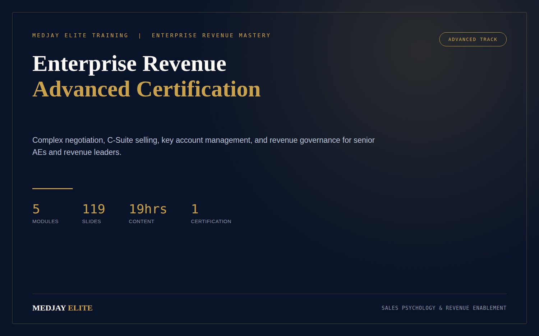The image size is (539, 336).
Task: Click the ADVANCED TRACK badge
Action: [473, 39]
